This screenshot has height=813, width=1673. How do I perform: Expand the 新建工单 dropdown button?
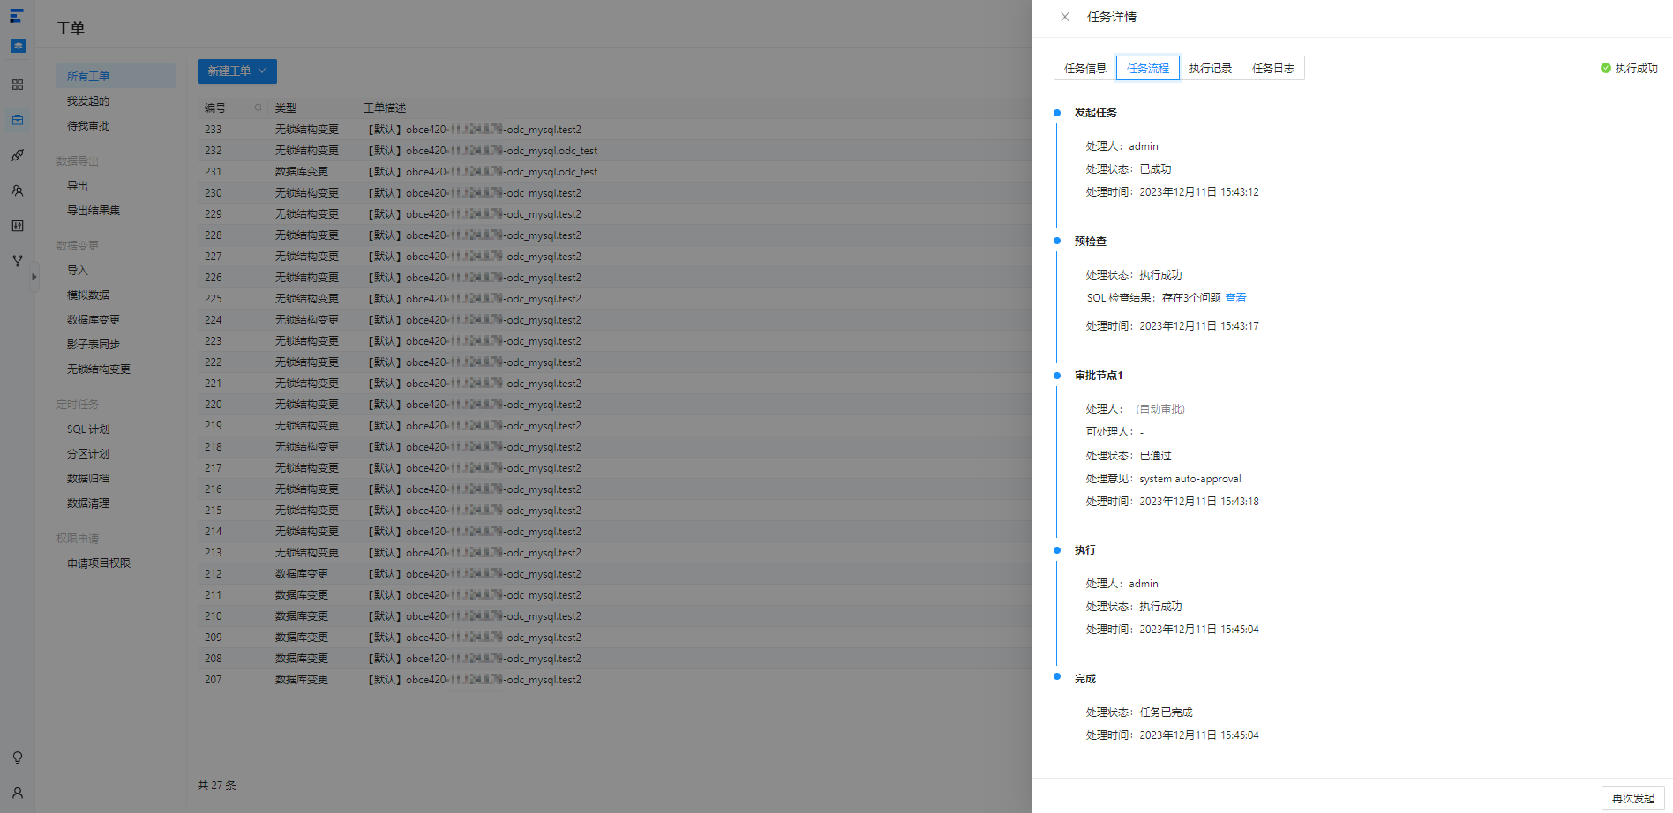(x=237, y=71)
